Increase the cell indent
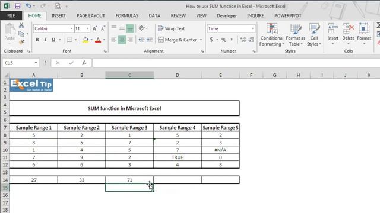Image resolution: width=380 pixels, height=213 pixels. point(150,40)
